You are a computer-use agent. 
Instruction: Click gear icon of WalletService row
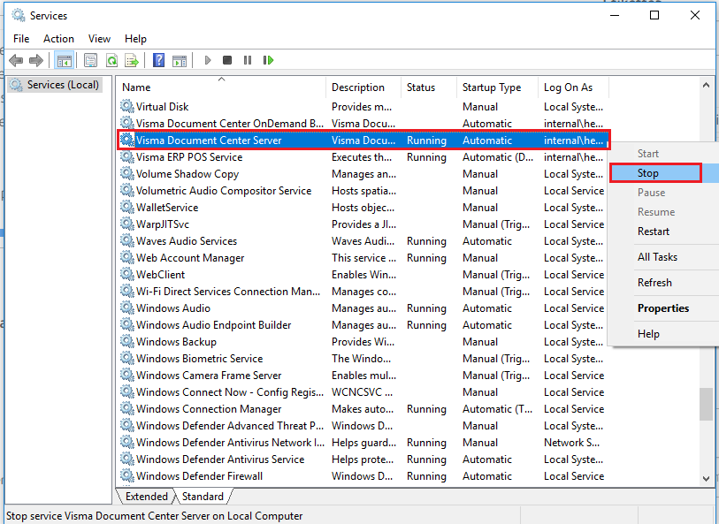127,208
